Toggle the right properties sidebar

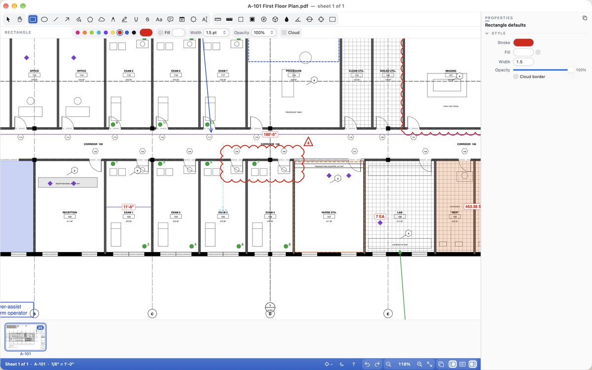point(472,364)
